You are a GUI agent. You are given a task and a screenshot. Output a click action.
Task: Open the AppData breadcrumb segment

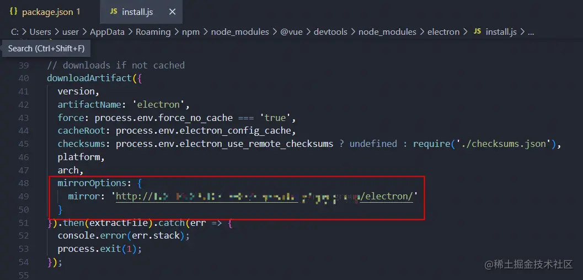(107, 32)
